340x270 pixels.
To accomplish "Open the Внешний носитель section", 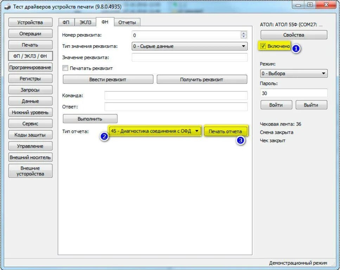I will click(30, 157).
